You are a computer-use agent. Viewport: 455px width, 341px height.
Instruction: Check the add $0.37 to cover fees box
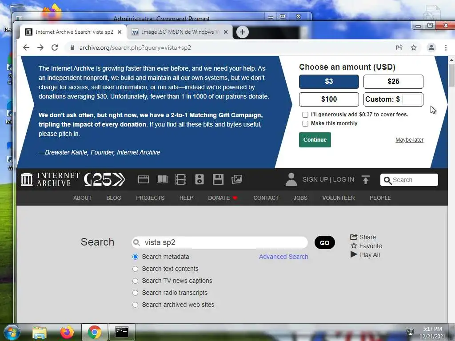point(305,115)
